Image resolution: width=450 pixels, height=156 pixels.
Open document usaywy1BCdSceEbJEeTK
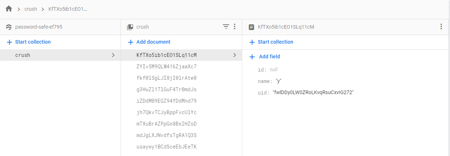tap(167, 147)
